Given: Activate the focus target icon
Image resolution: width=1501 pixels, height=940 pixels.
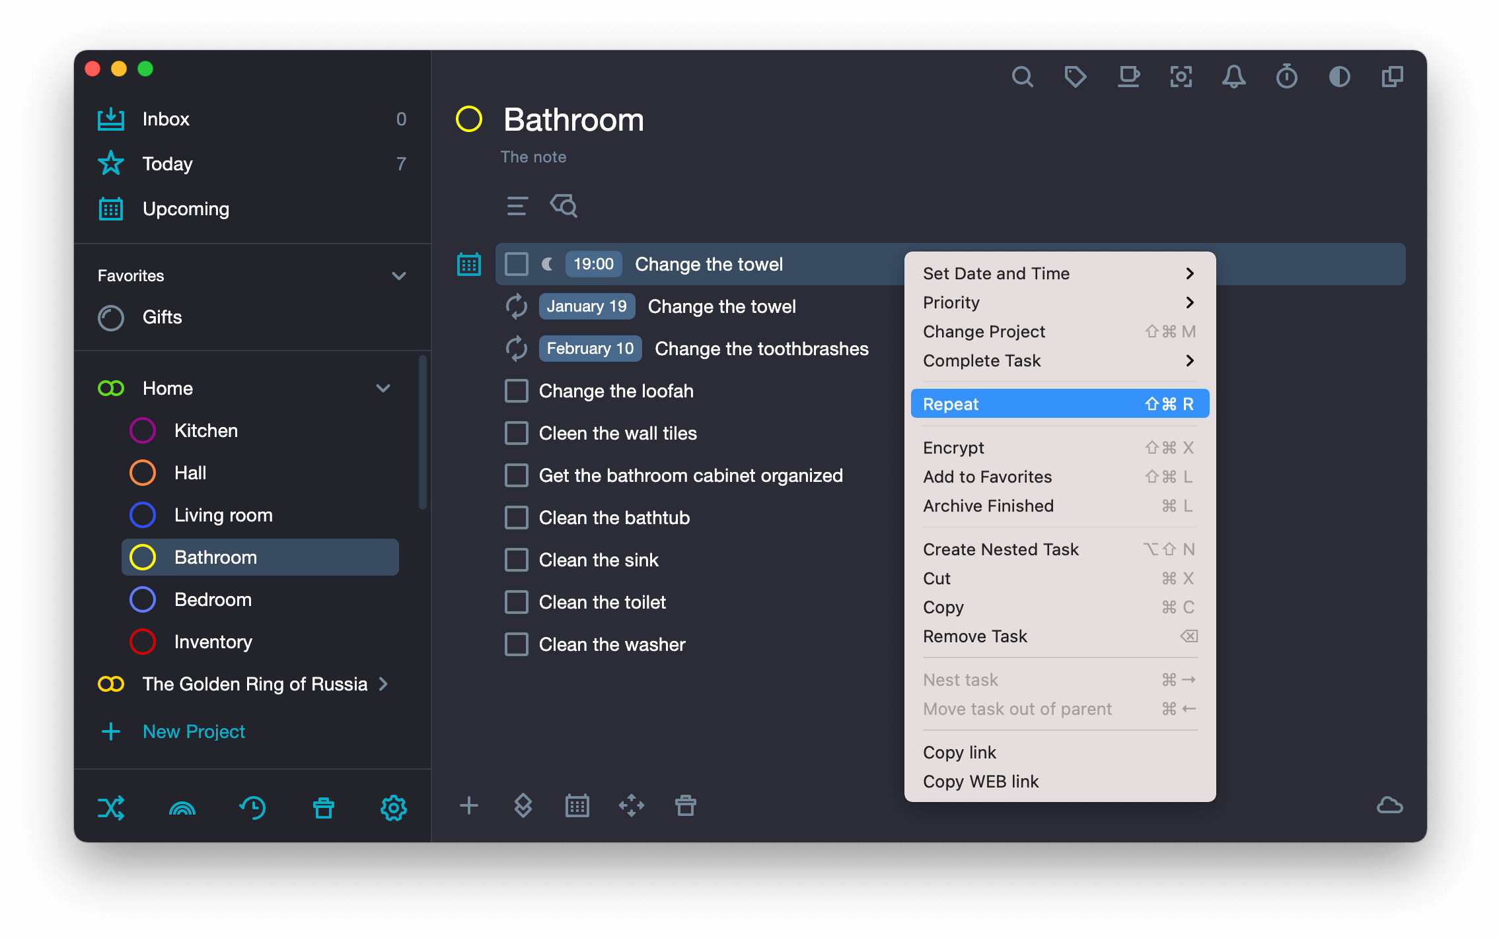Looking at the screenshot, I should 1181,77.
